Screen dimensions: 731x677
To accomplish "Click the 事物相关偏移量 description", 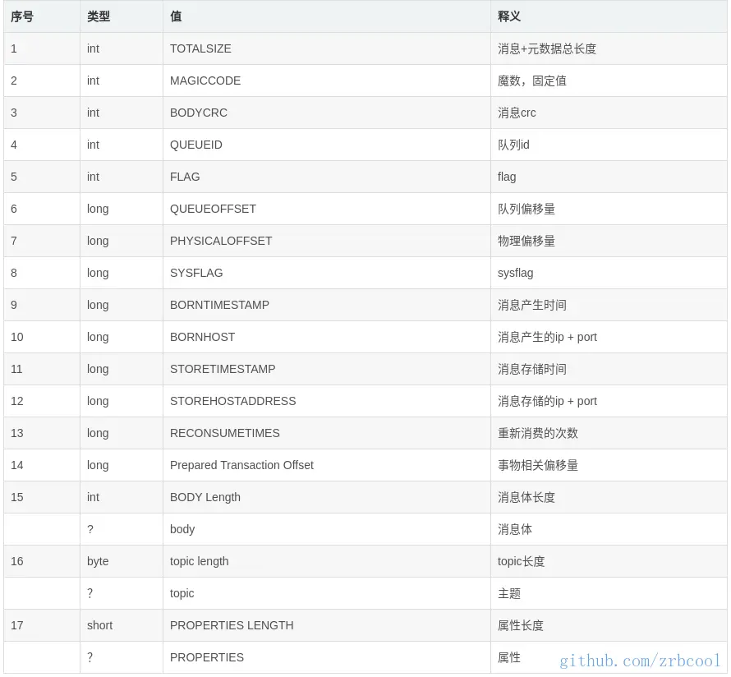I will pos(537,465).
